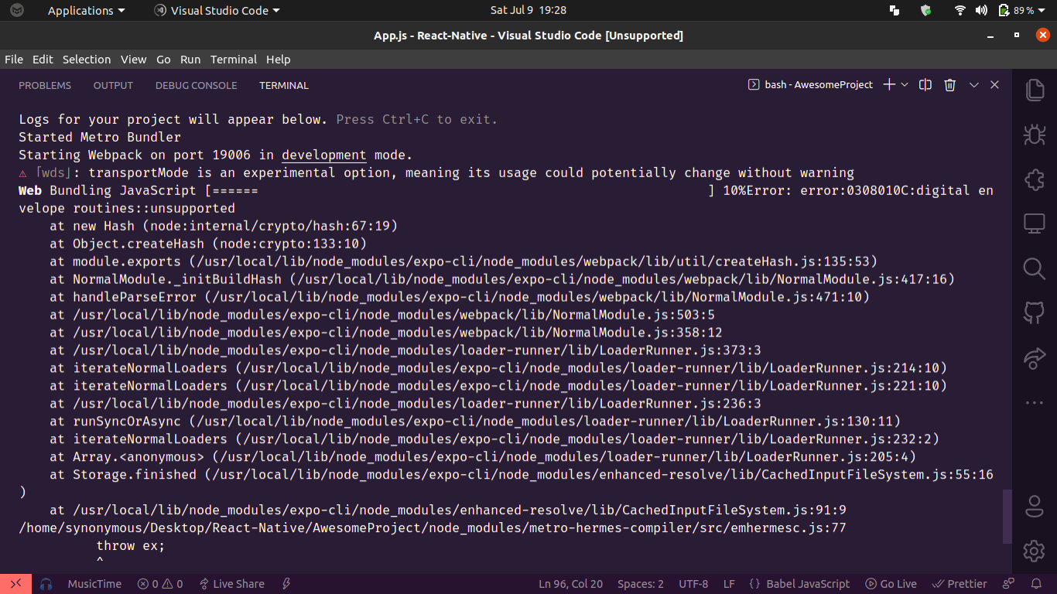Click Go Live in the status bar
This screenshot has height=594, width=1057.
tap(891, 584)
